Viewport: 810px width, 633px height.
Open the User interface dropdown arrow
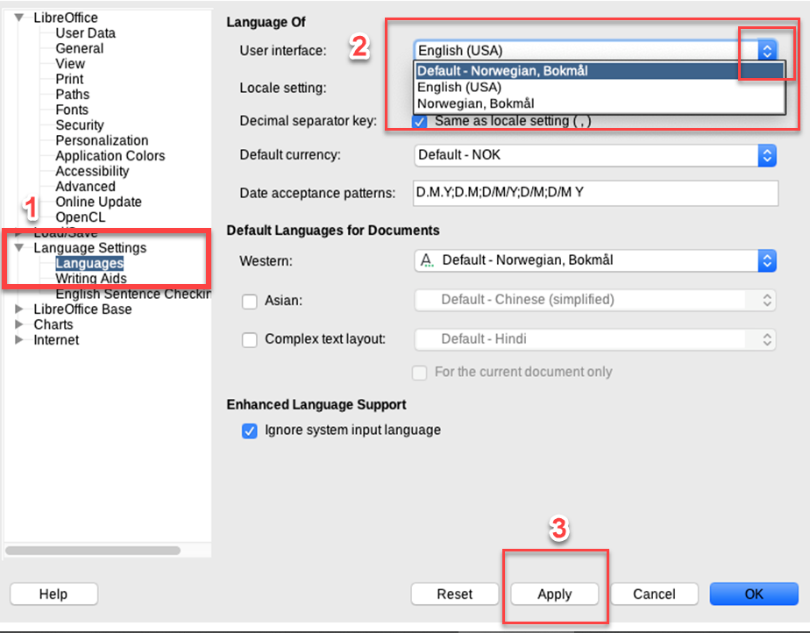[x=767, y=51]
